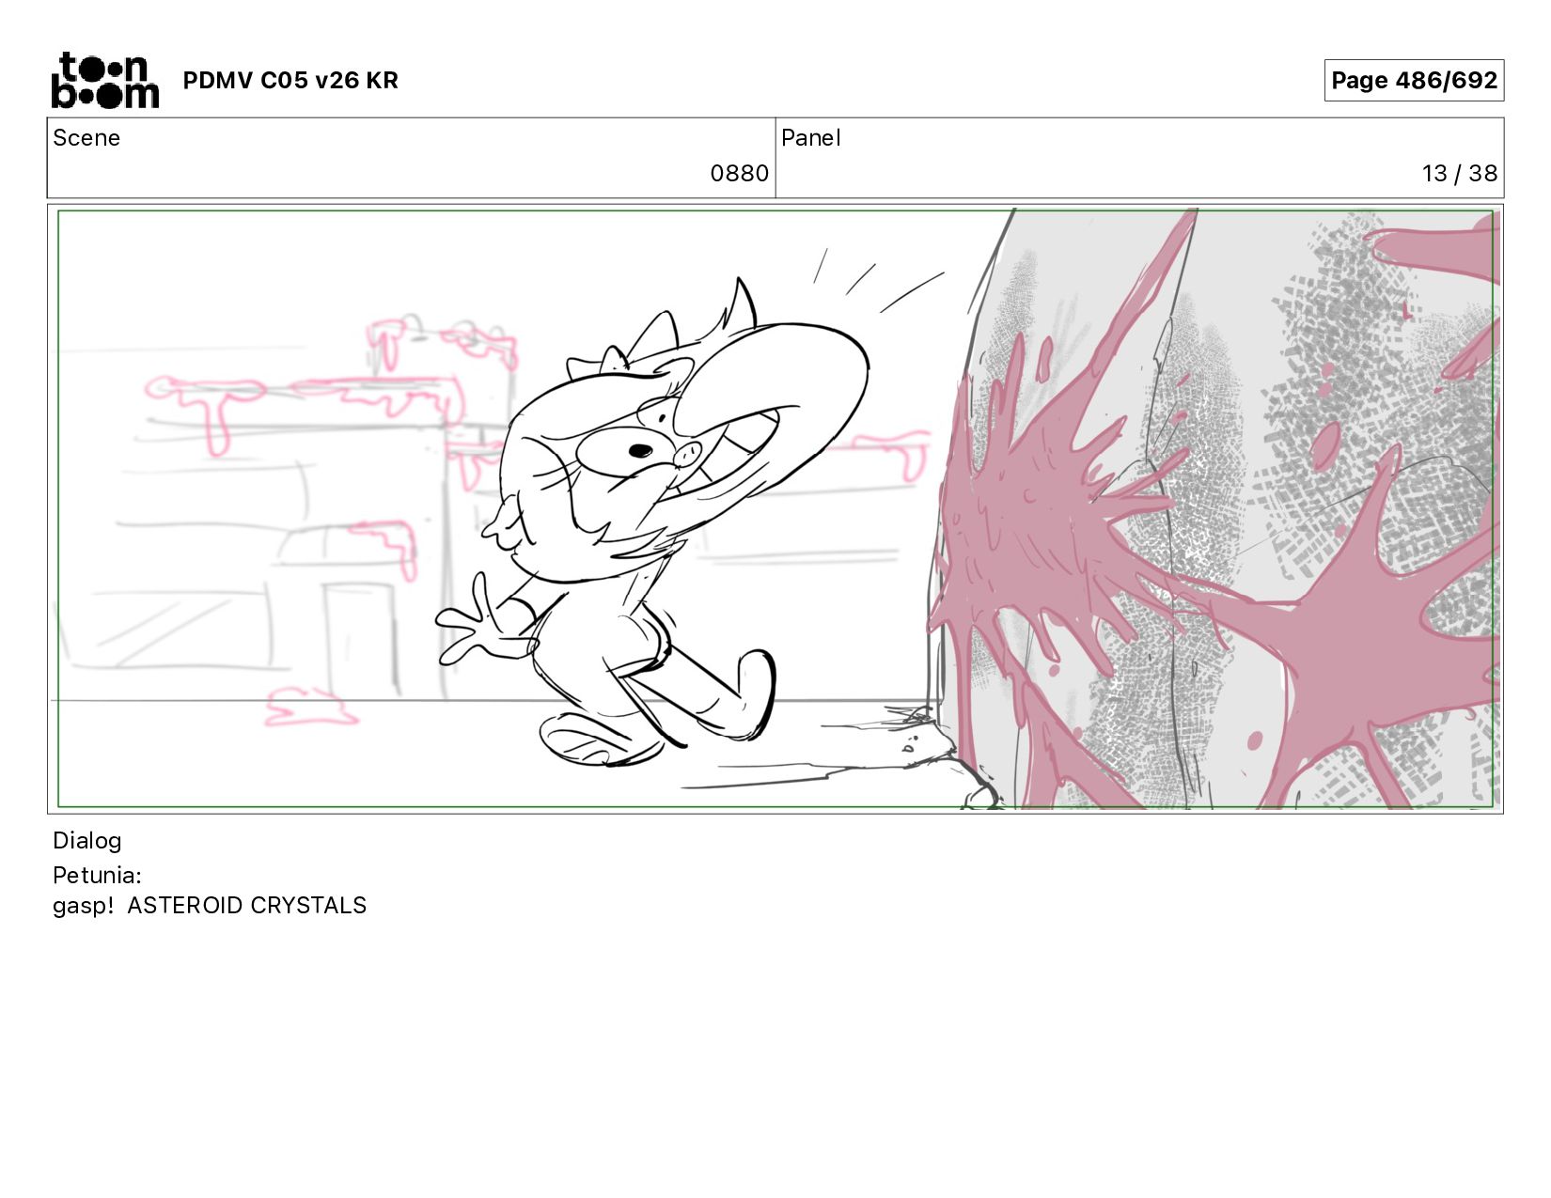Viewport: 1551px width, 1198px height.
Task: Click the storyboard panel drawing of Petunia
Action: pyautogui.click(x=775, y=508)
